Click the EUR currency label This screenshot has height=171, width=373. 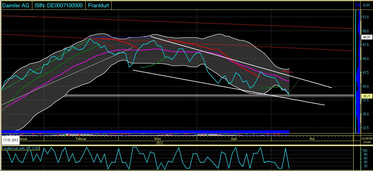tap(366, 5)
